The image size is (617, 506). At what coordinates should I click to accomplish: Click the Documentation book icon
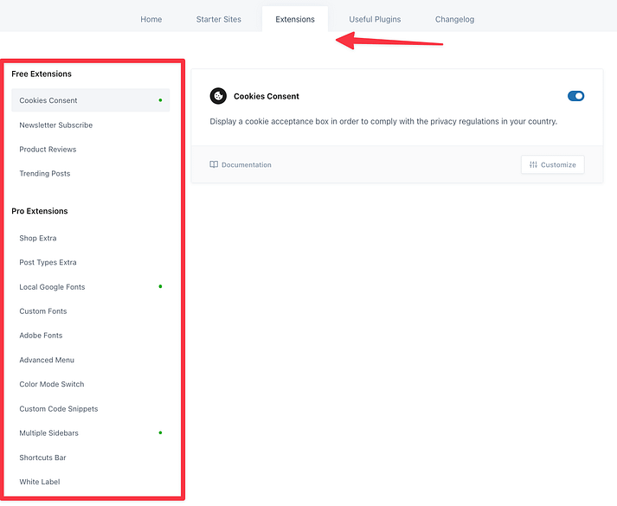[x=214, y=165]
